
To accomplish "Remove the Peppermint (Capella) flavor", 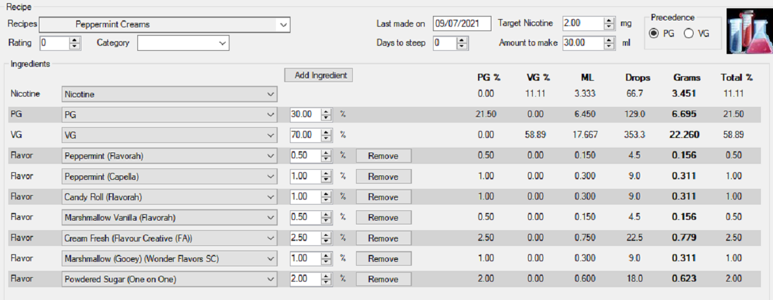I will coord(383,177).
